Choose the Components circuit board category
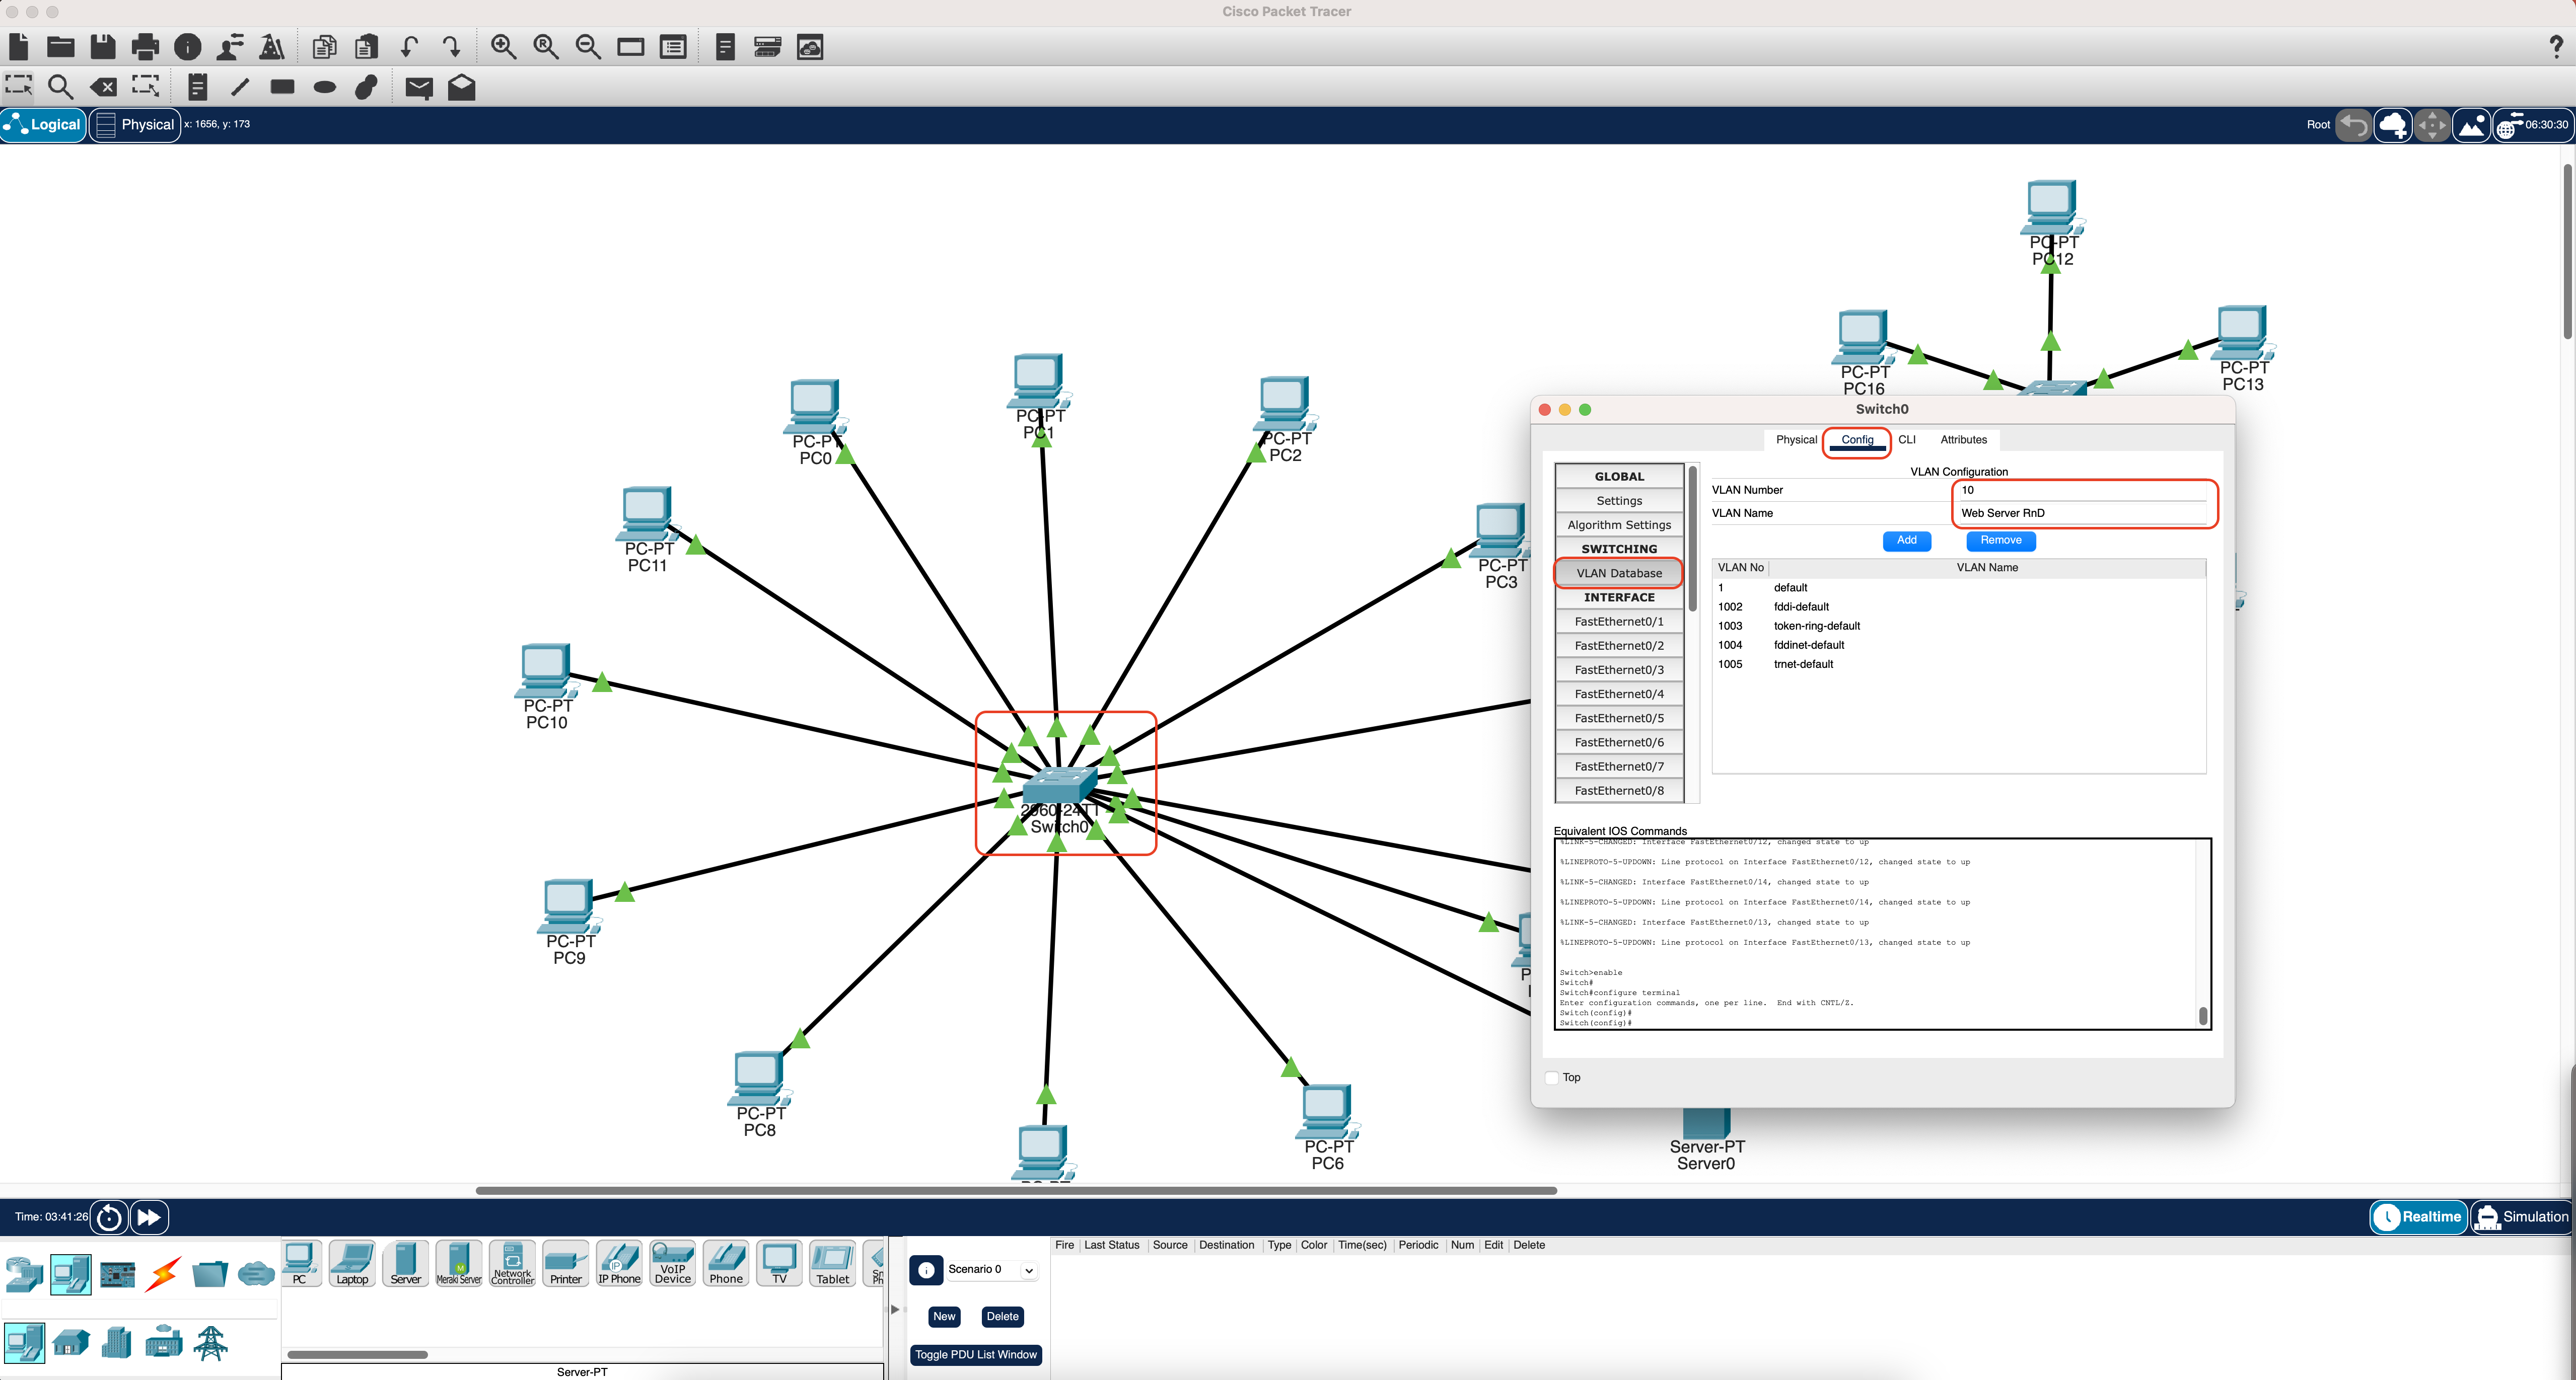2576x1380 pixels. (x=117, y=1274)
